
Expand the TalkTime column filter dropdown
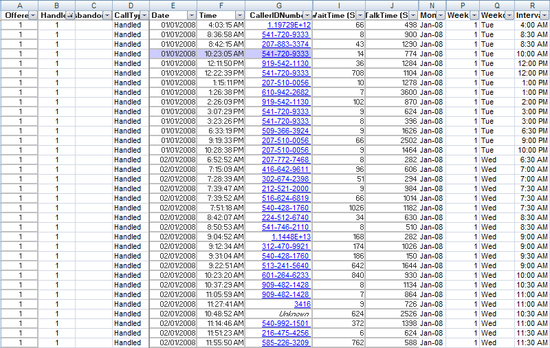click(412, 15)
